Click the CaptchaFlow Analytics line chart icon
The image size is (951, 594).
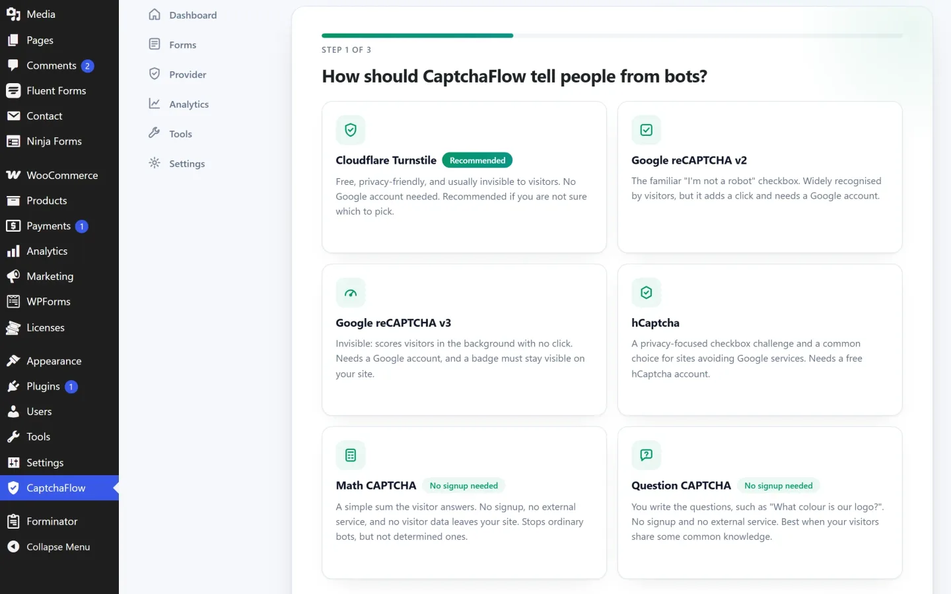click(x=155, y=104)
